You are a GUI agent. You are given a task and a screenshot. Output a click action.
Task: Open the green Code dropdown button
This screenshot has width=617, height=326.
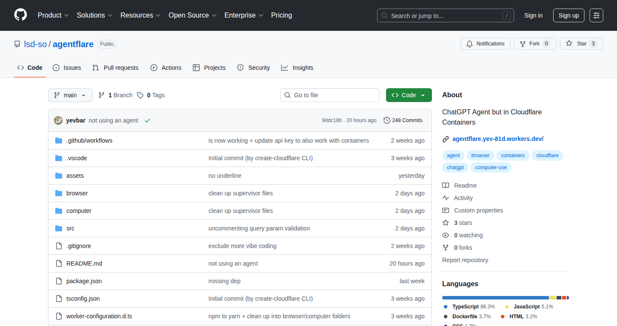pos(409,95)
